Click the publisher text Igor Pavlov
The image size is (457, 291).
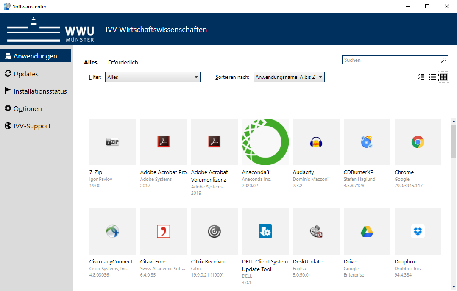tap(100, 179)
